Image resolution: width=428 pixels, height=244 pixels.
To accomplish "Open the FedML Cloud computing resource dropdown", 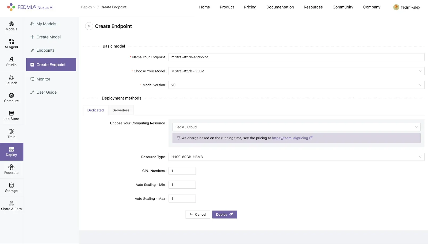I will pyautogui.click(x=296, y=127).
